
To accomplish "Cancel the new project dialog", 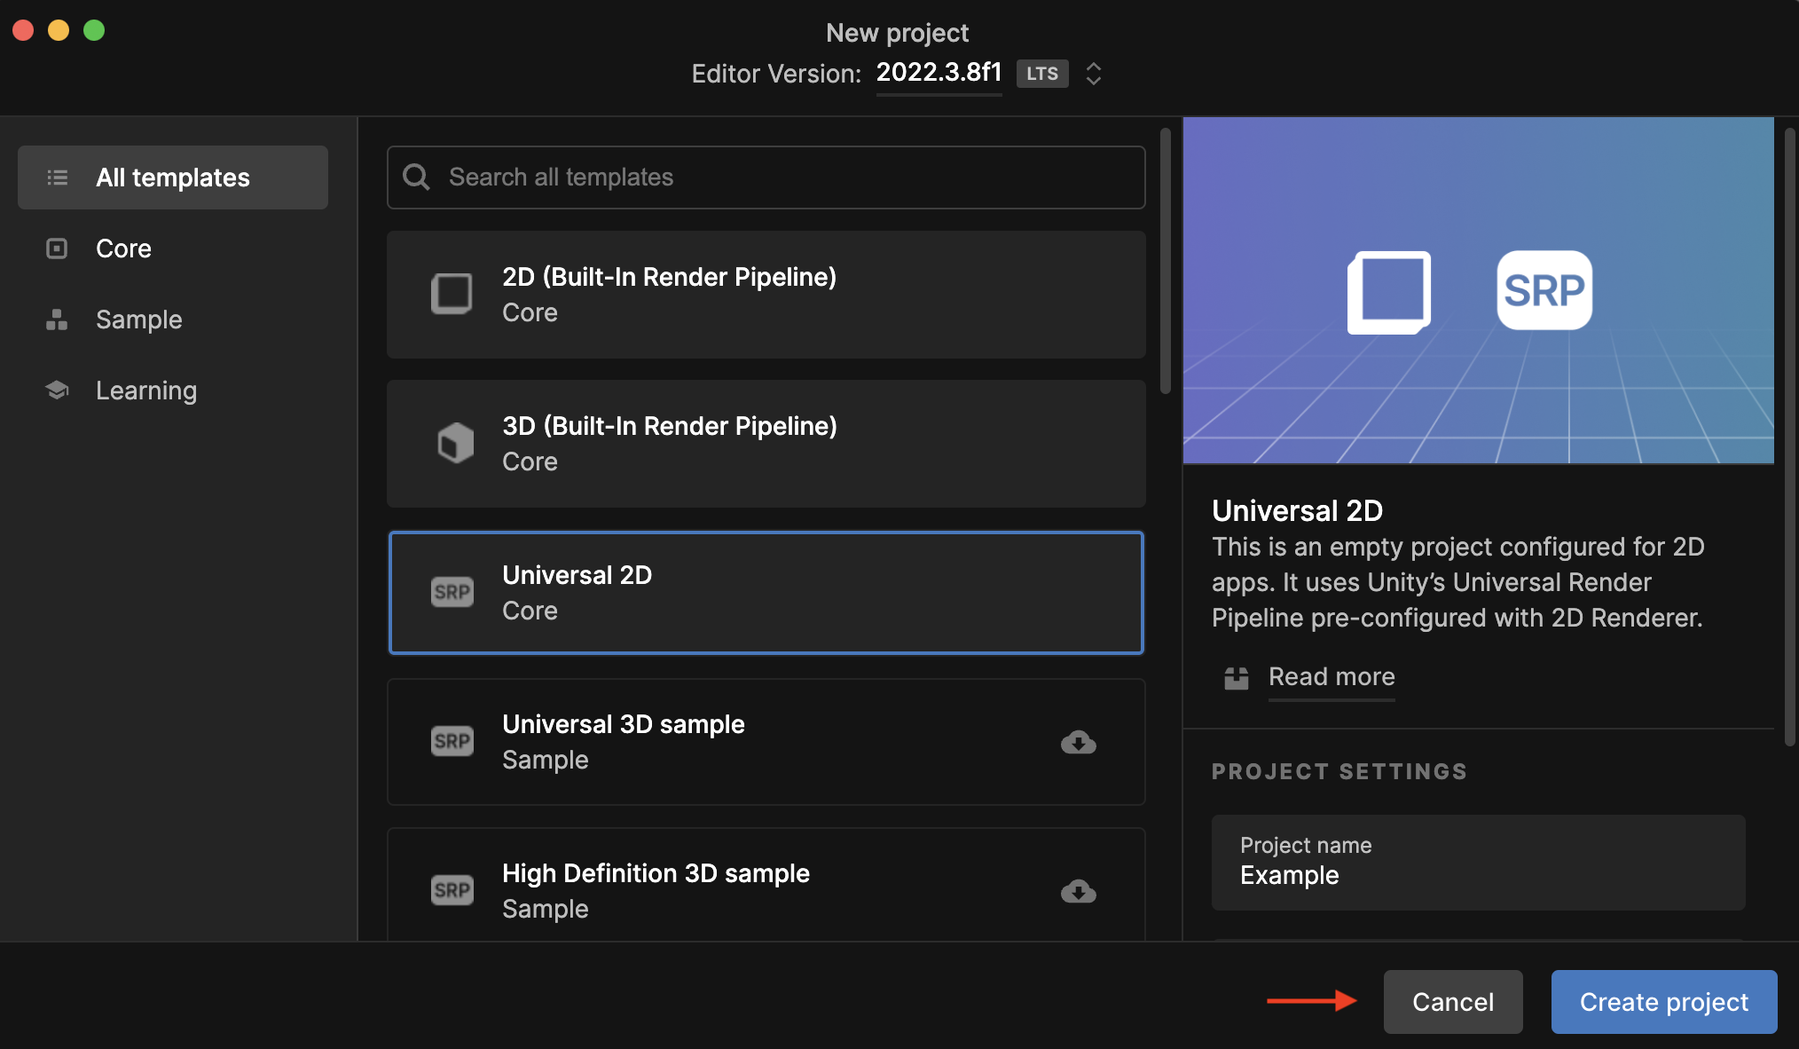I will (x=1452, y=1002).
